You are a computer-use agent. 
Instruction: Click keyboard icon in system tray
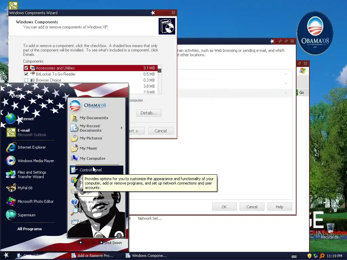pyautogui.click(x=294, y=256)
